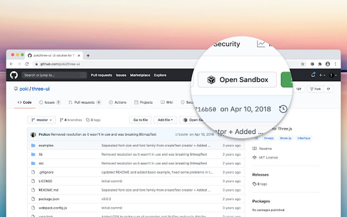Go back with browser back arrow
The width and height of the screenshot is (347, 217).
pos(12,64)
